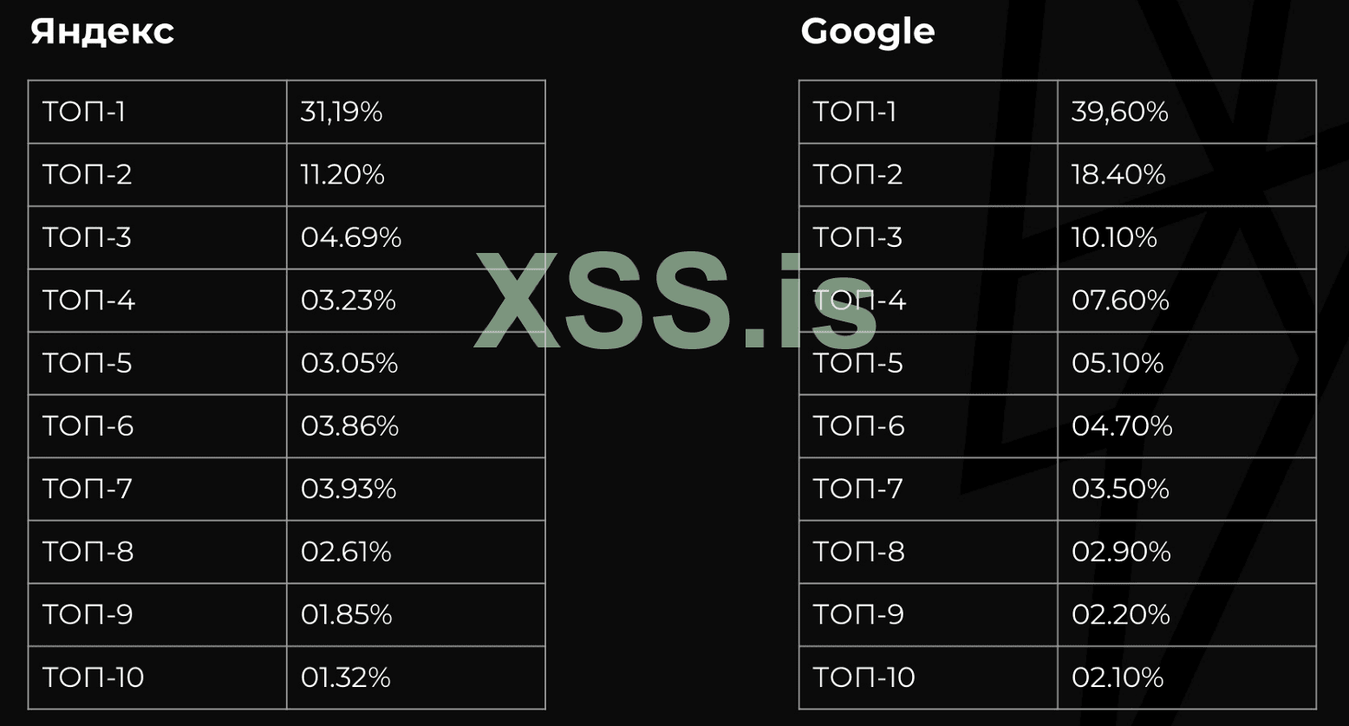
Task: Click the Яндекс table heading
Action: coord(102,32)
